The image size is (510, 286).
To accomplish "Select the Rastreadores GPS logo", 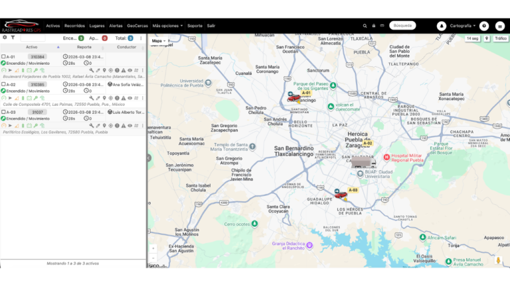I will point(21,26).
